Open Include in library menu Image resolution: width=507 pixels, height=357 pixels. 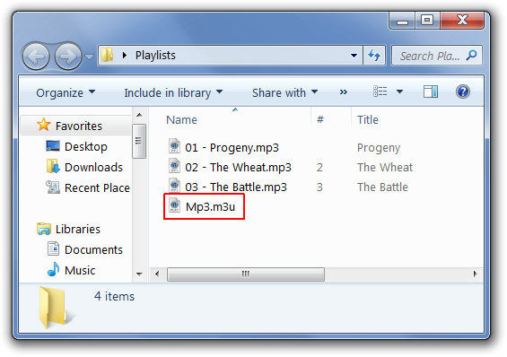coord(173,92)
